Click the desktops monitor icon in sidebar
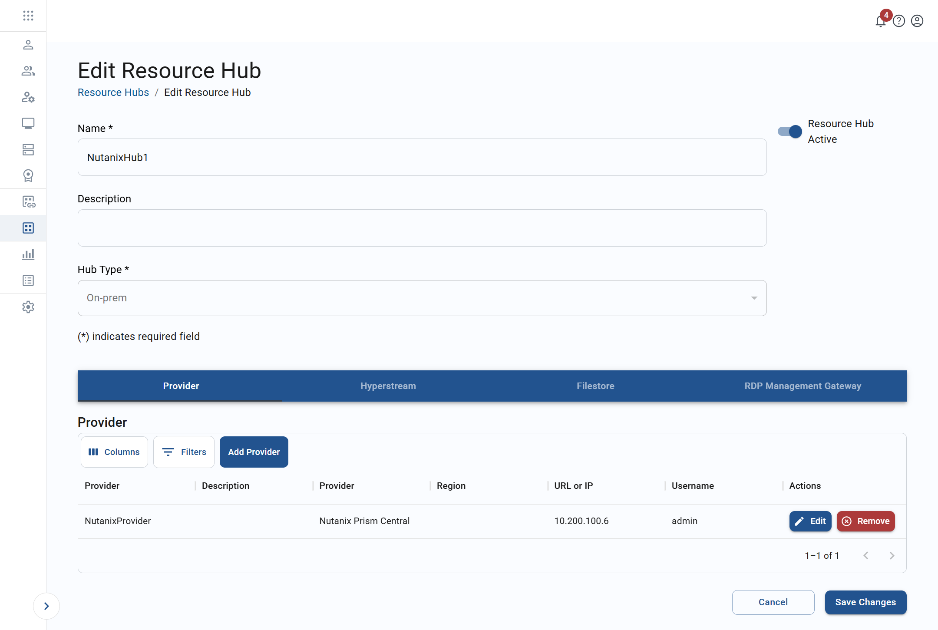The width and height of the screenshot is (938, 630). [28, 123]
